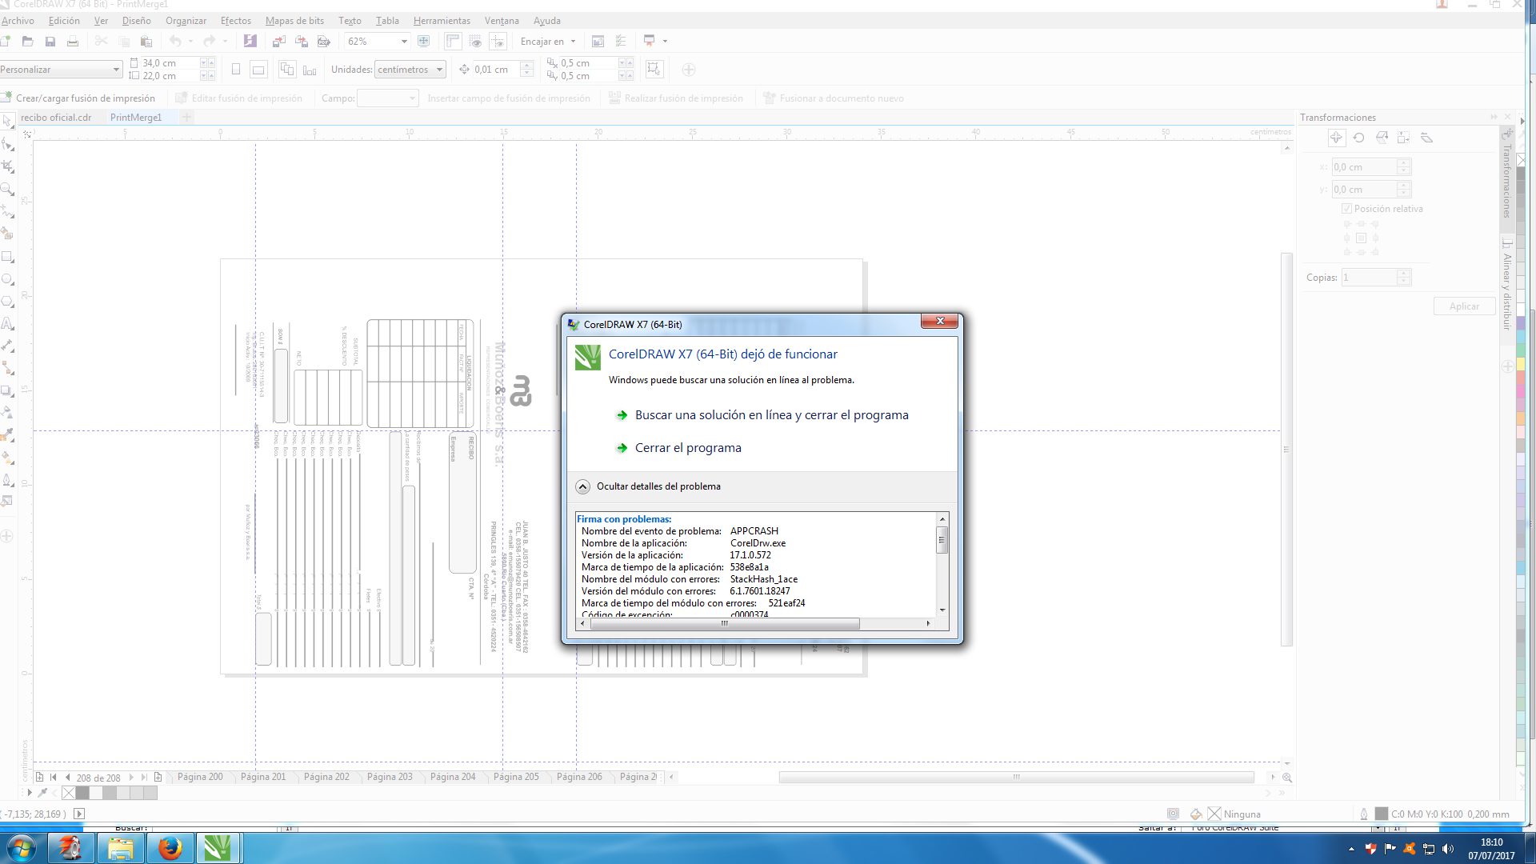Select the Rectangle tool in toolbox
Image resolution: width=1536 pixels, height=864 pixels.
(7, 257)
